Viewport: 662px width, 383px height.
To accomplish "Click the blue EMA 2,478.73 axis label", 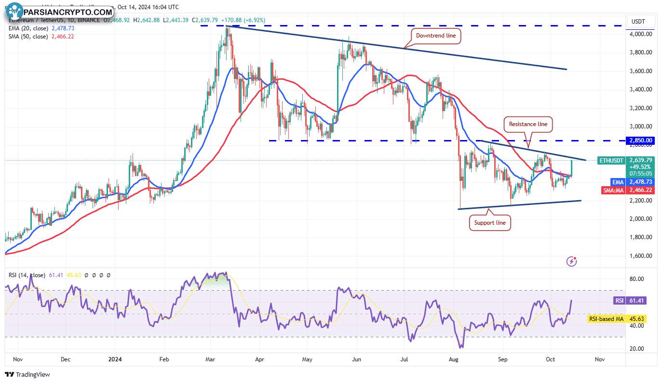I will pyautogui.click(x=634, y=182).
